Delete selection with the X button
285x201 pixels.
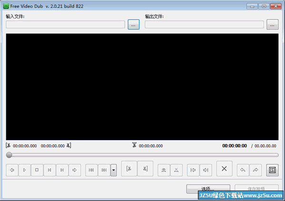[224, 169]
